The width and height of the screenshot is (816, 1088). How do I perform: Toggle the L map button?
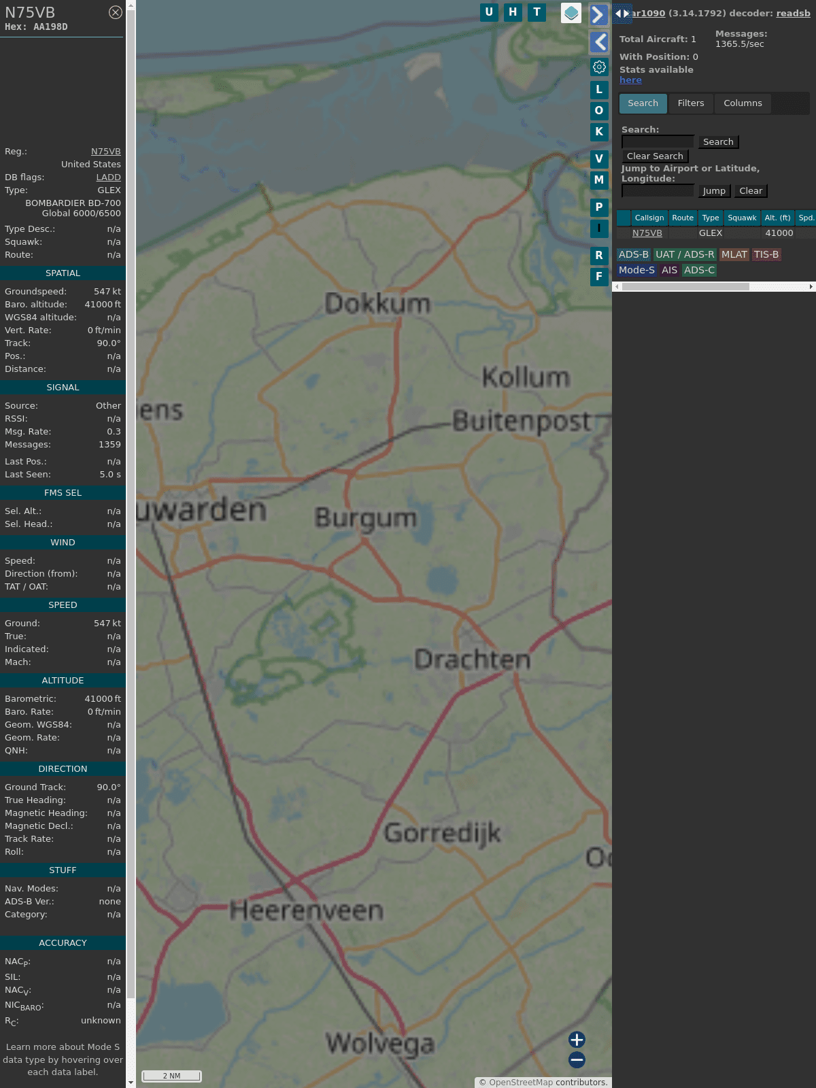click(599, 90)
